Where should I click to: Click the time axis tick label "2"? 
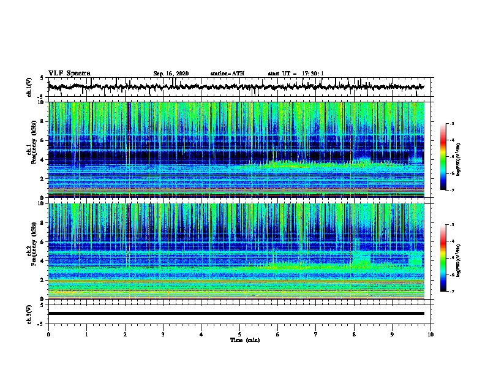(125, 335)
